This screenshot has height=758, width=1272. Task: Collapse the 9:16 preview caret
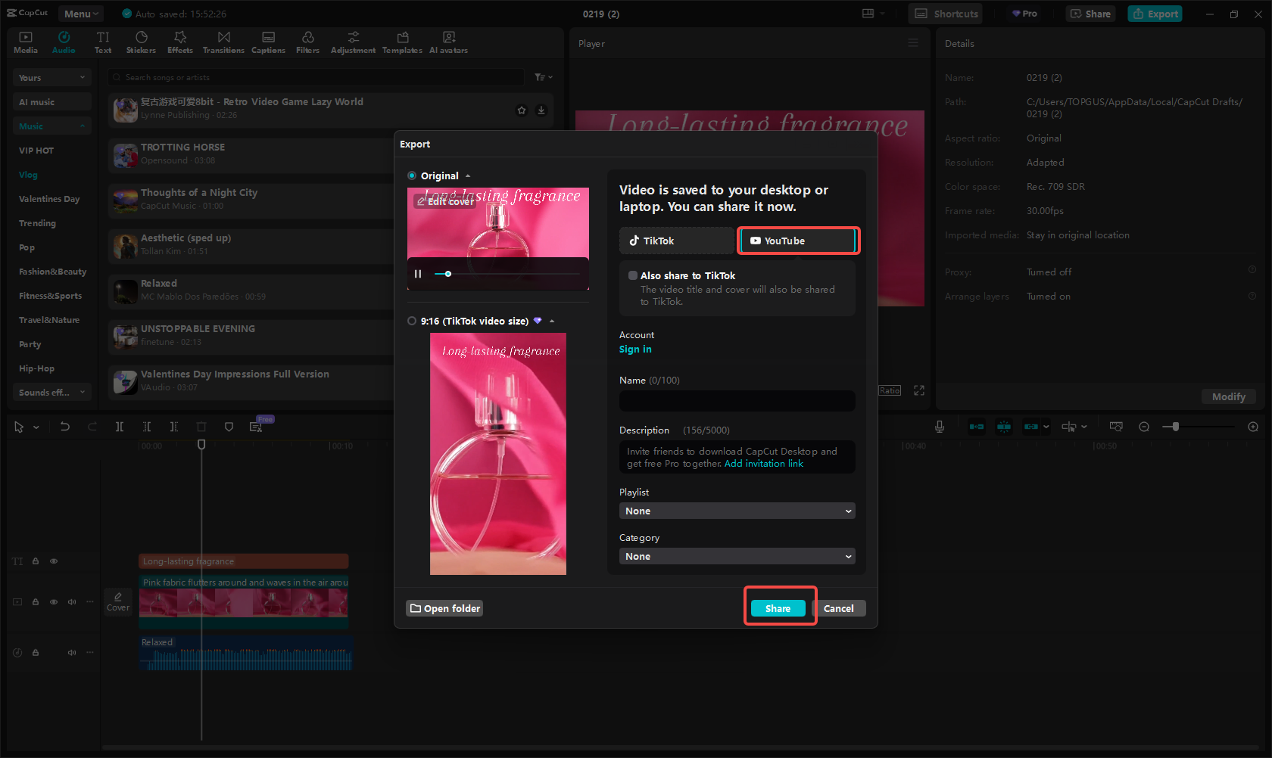(552, 321)
